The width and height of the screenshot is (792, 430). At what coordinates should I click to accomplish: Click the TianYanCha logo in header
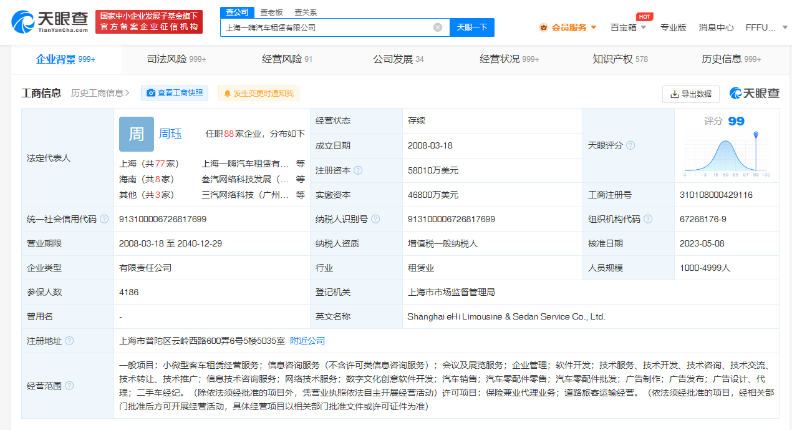[50, 22]
